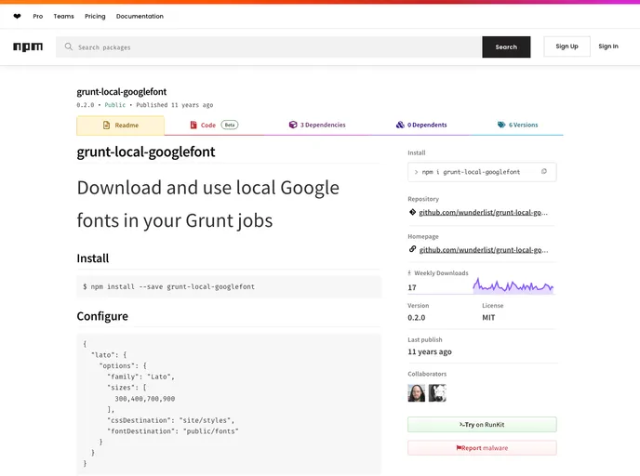Click the Sign In link

[x=608, y=46]
